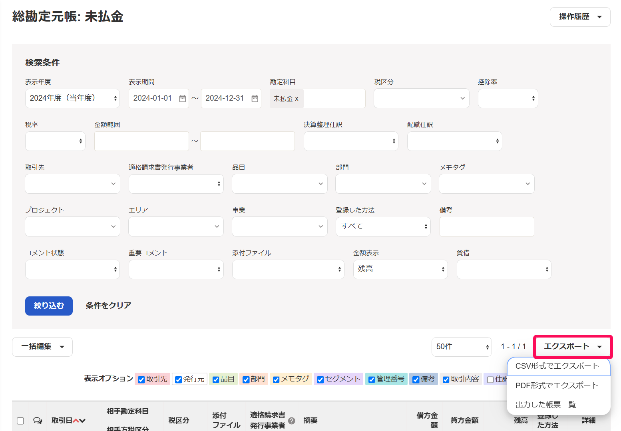The width and height of the screenshot is (621, 431).
Task: Open the メモタグ filter dropdown
Action: click(x=486, y=184)
